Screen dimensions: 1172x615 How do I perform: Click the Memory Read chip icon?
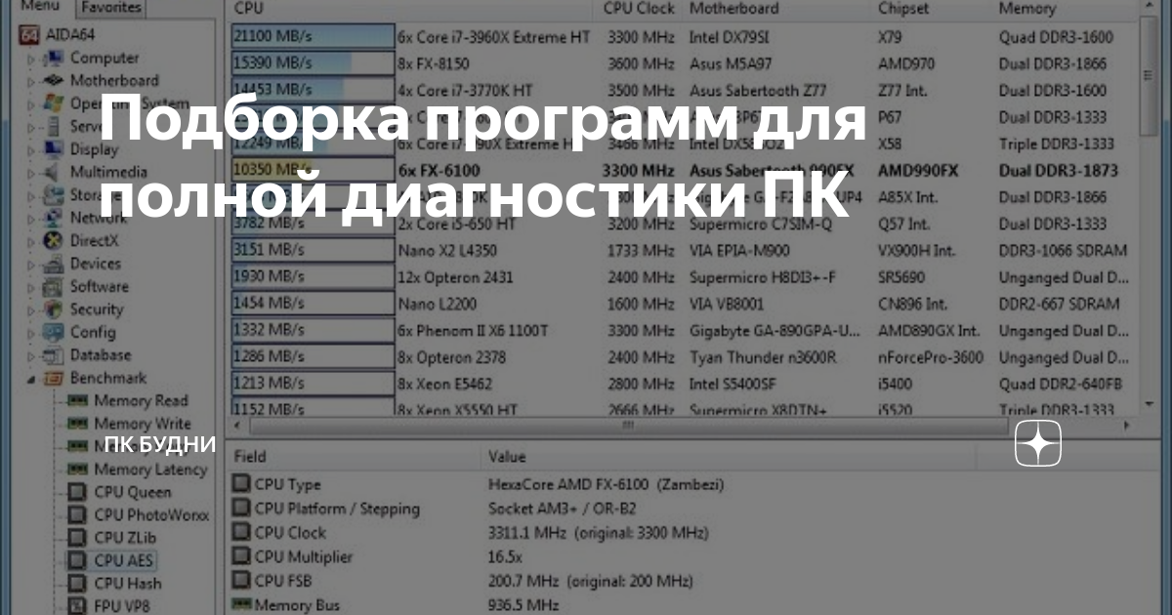coord(78,401)
